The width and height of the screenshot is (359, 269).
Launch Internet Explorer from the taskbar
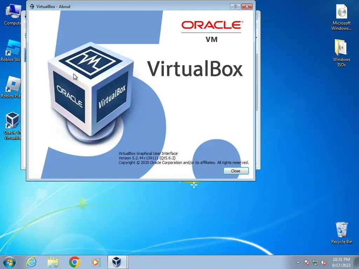pyautogui.click(x=31, y=262)
